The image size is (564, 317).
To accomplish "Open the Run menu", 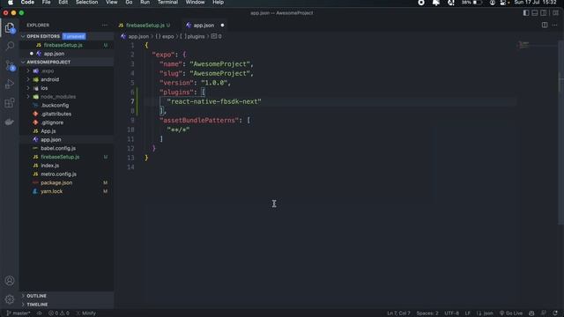I will pos(145,3).
